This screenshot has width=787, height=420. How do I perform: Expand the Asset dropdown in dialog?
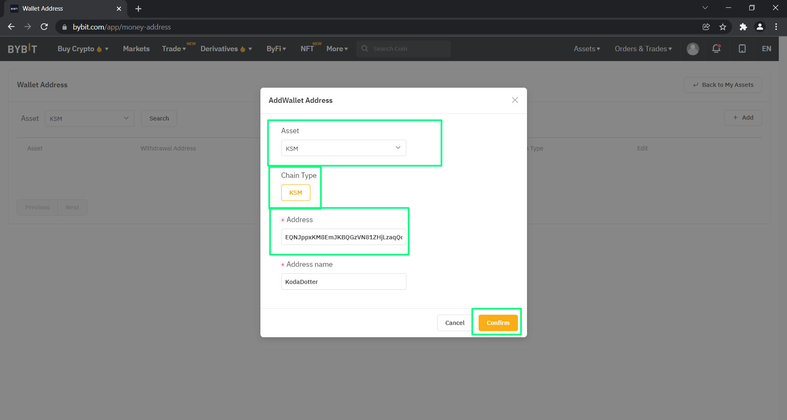pos(343,148)
